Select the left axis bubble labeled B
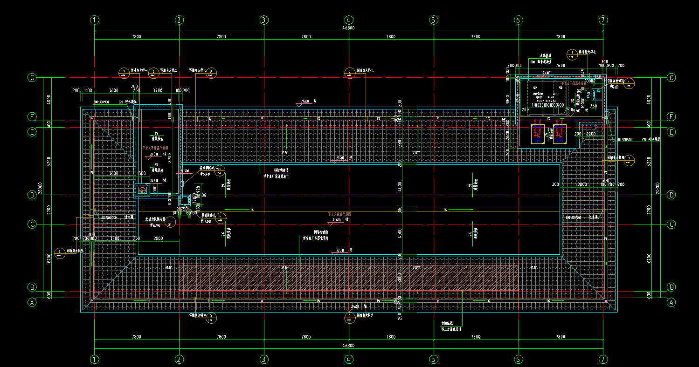The image size is (699, 367). point(32,287)
